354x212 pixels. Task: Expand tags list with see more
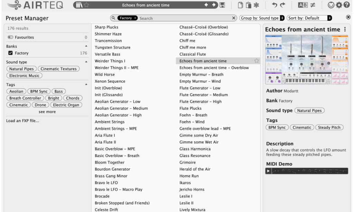[x=47, y=112]
